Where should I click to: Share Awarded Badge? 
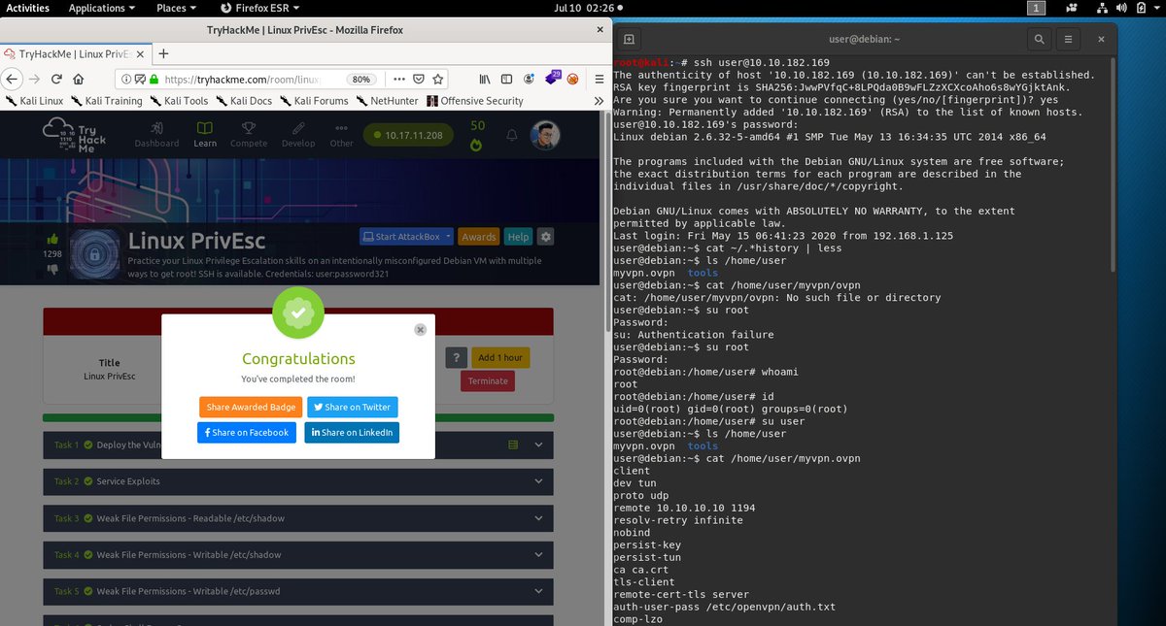251,407
